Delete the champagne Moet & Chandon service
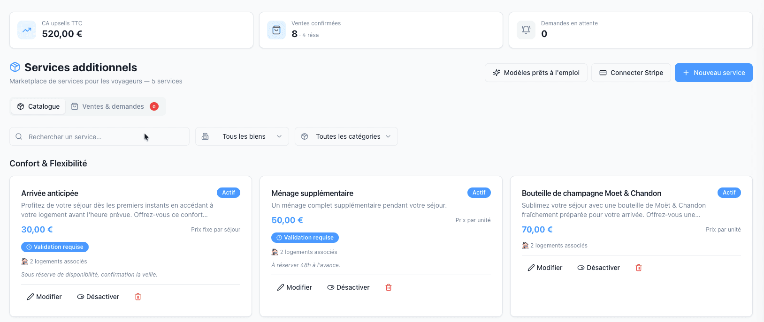Image resolution: width=764 pixels, height=322 pixels. [639, 268]
